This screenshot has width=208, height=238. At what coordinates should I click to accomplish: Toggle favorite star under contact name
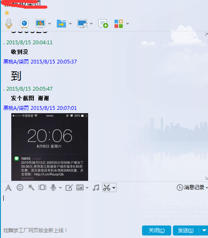(x=7, y=13)
